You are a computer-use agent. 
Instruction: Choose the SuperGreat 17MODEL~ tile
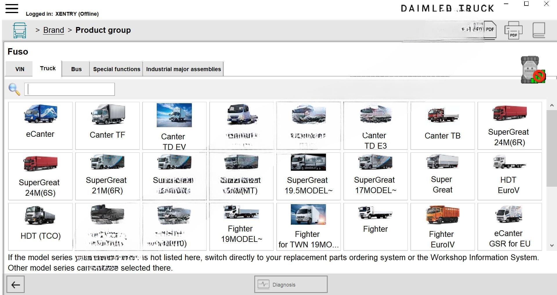[x=376, y=176]
